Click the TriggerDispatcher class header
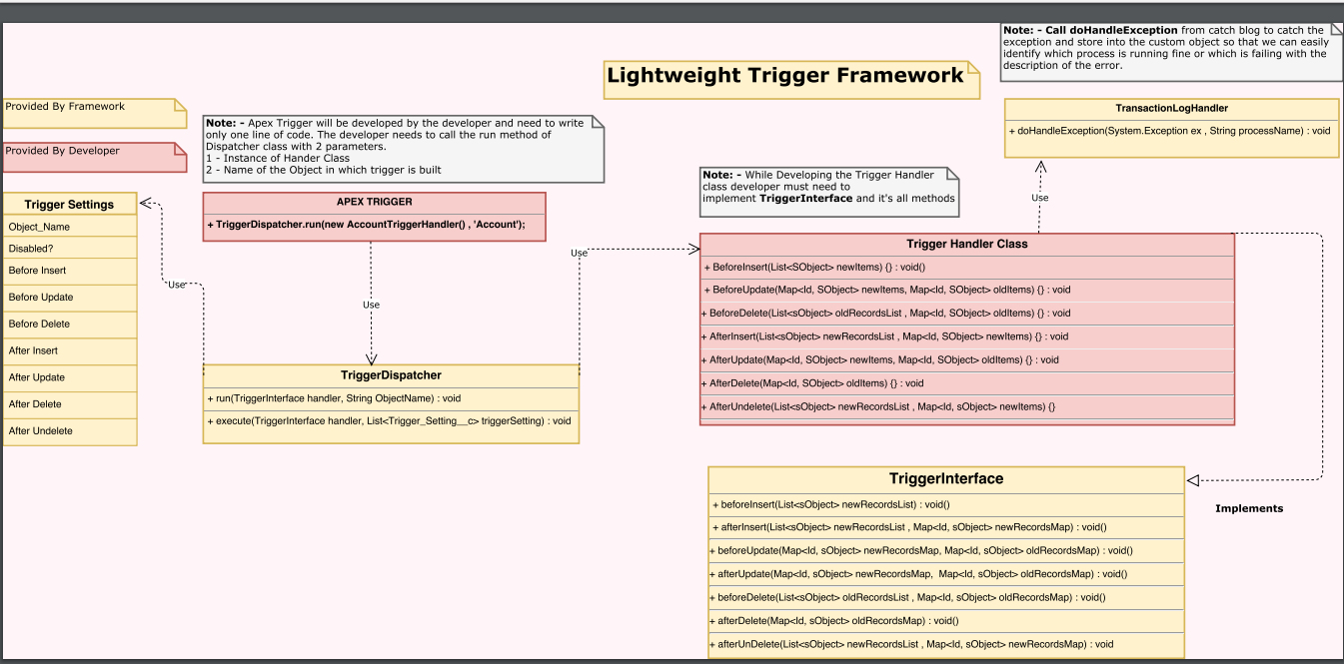 390,375
